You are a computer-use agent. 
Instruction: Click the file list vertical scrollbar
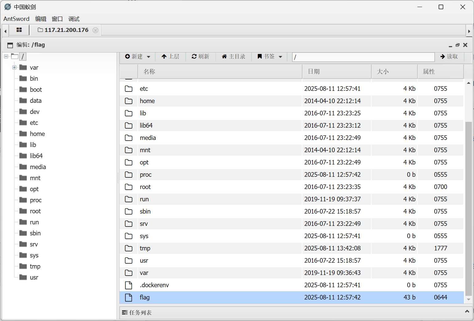468,209
